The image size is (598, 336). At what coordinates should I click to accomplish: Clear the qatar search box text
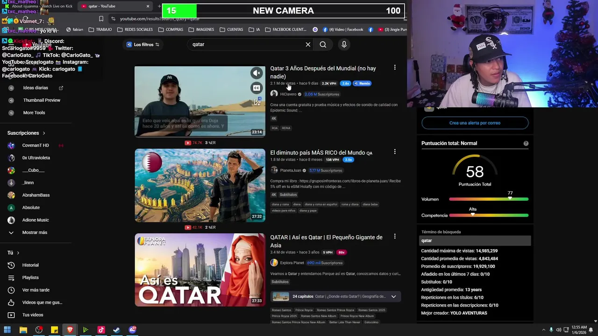(x=308, y=44)
